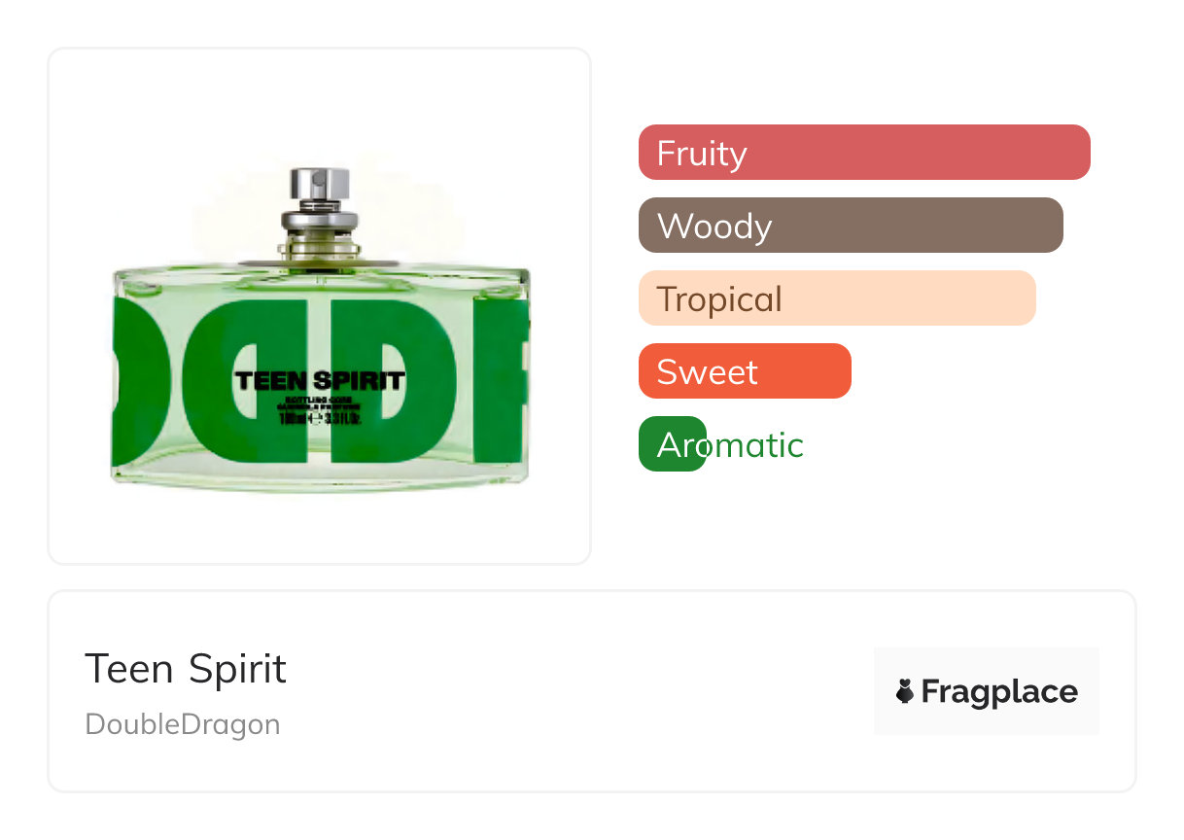Click the Fruity label text
The image size is (1184, 840).
702,153
